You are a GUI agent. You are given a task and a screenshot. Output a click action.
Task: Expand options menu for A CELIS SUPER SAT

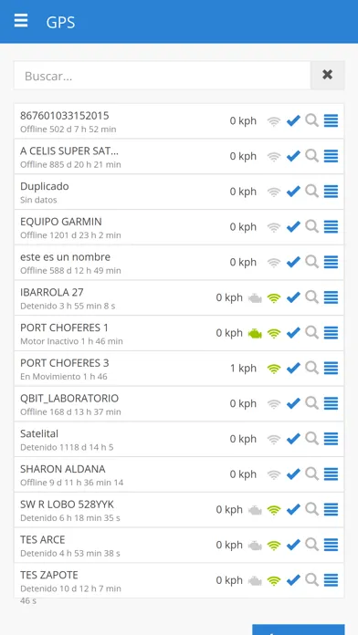pyautogui.click(x=331, y=156)
